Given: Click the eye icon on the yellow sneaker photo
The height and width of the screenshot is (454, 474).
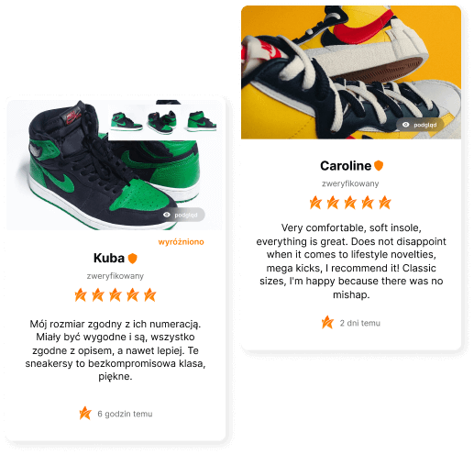Looking at the screenshot, I should (x=406, y=125).
